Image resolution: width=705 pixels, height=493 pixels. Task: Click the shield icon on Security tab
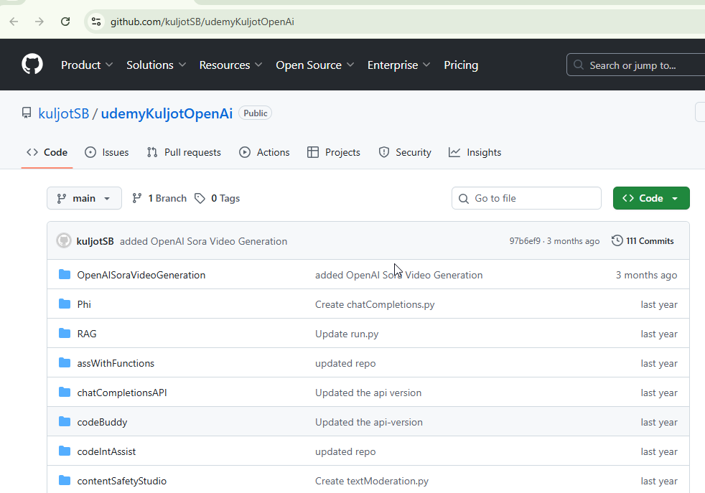click(384, 152)
